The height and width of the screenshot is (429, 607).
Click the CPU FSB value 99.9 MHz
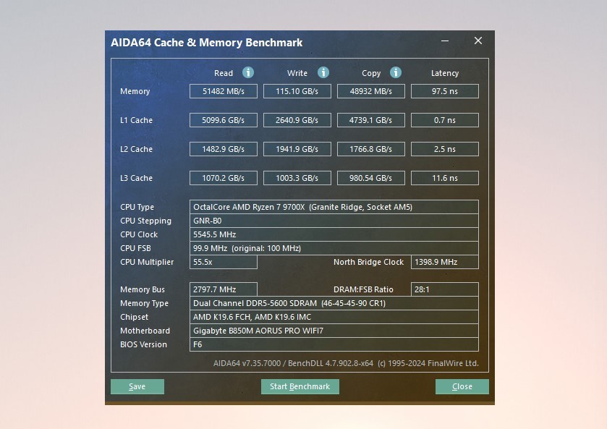pyautogui.click(x=334, y=248)
